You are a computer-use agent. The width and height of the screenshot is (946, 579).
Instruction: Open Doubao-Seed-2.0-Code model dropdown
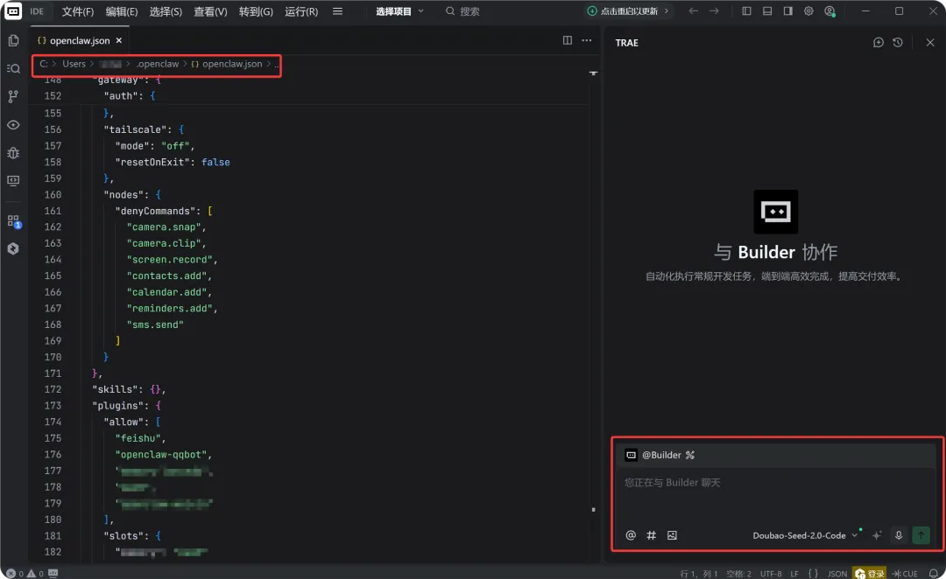coord(805,535)
